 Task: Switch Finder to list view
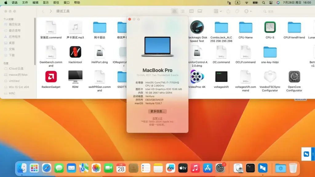point(183,11)
